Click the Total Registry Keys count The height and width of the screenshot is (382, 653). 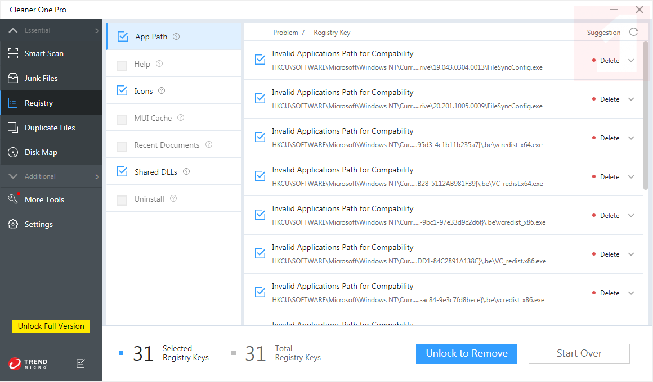[255, 353]
